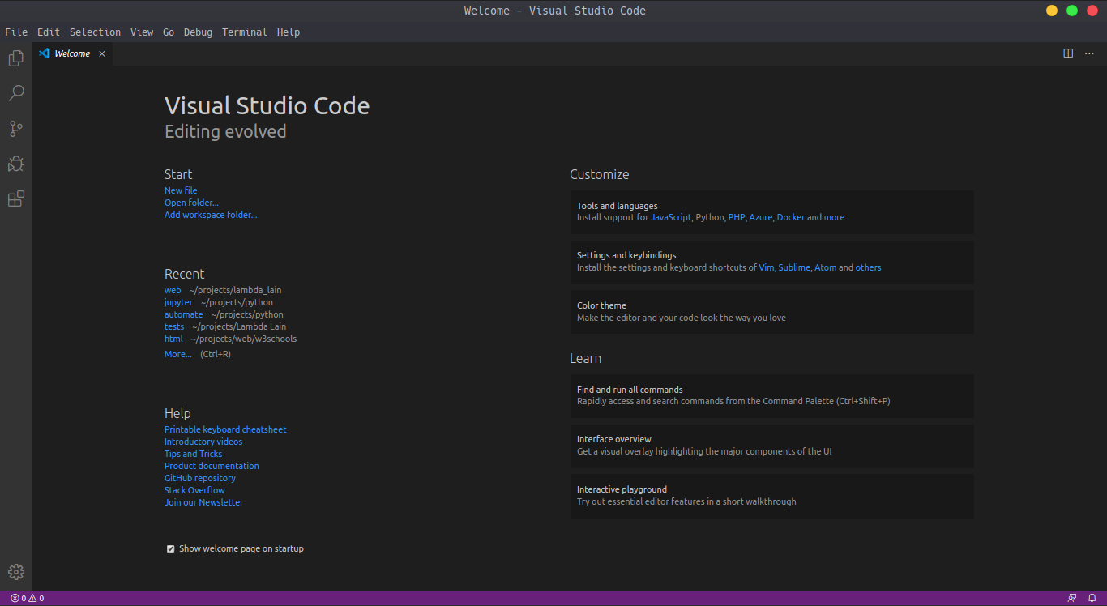This screenshot has height=606, width=1107.
Task: Open recent project web
Action: pyautogui.click(x=173, y=290)
